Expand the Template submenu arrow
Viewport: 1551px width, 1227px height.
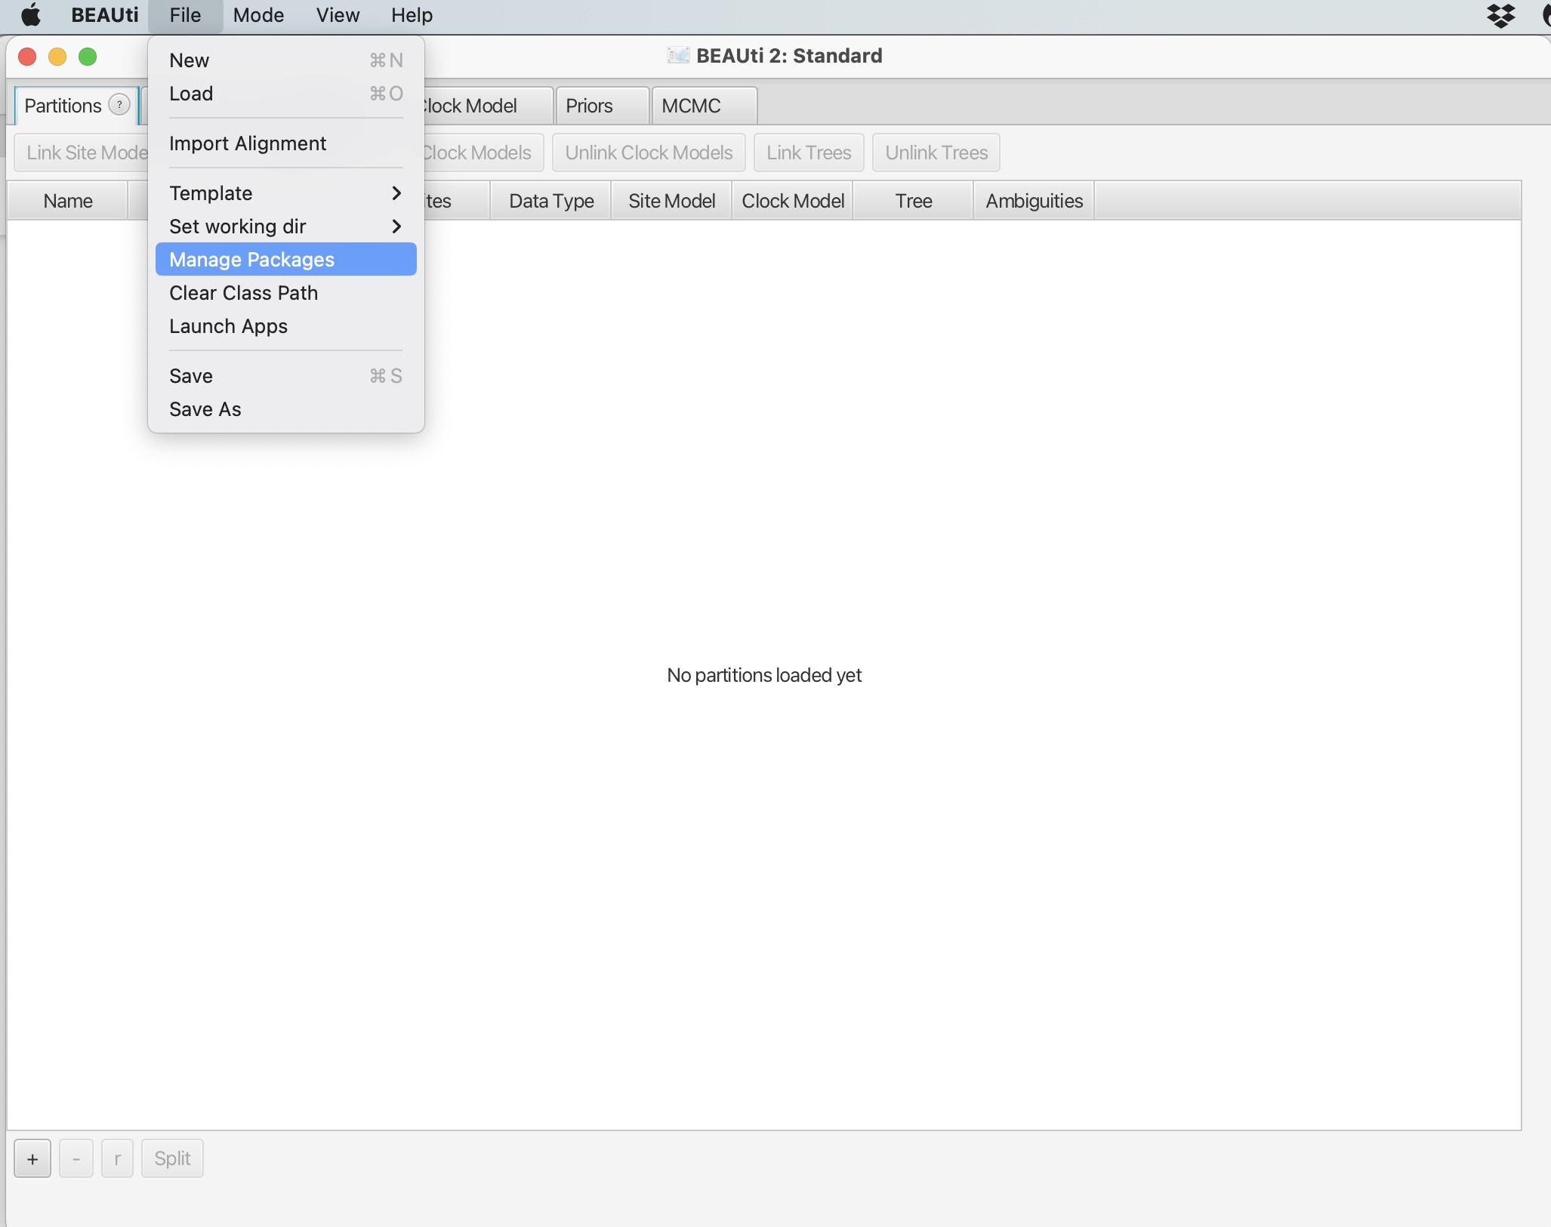click(396, 193)
